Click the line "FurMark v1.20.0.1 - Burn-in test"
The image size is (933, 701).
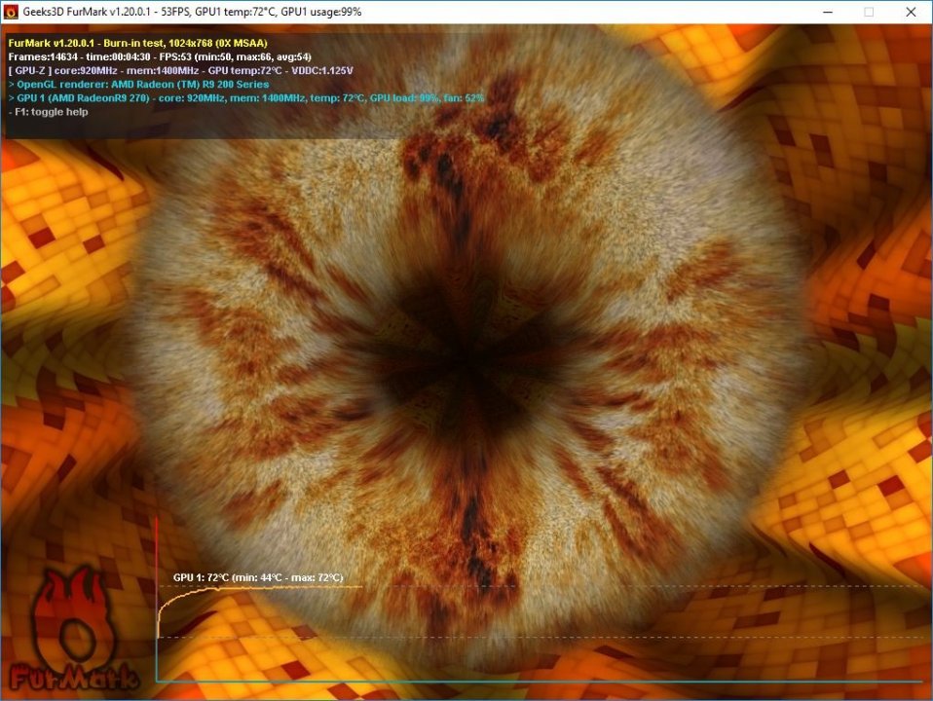[138, 43]
